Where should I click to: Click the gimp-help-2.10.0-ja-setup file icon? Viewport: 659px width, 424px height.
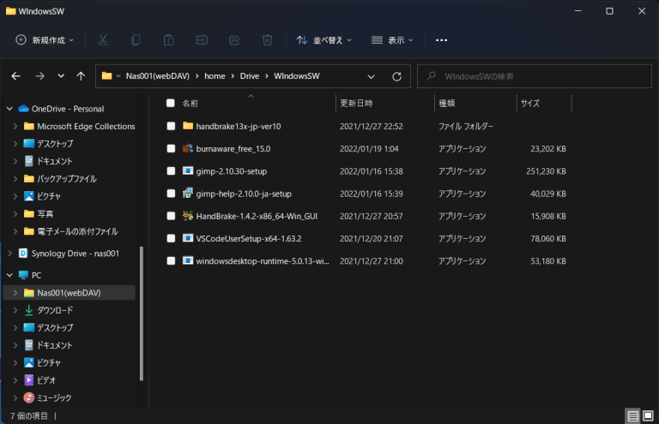tap(188, 194)
